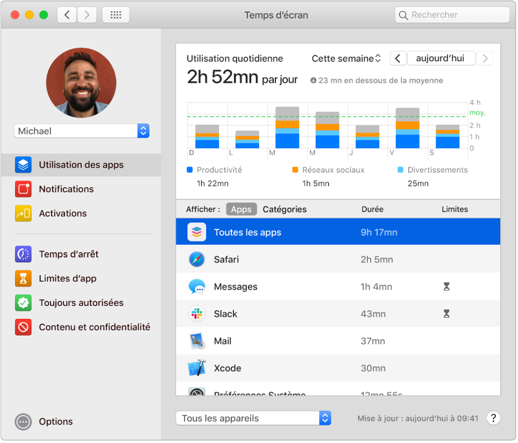Click the hourglass limit icon beside Slack
518x443 pixels.
click(x=446, y=314)
